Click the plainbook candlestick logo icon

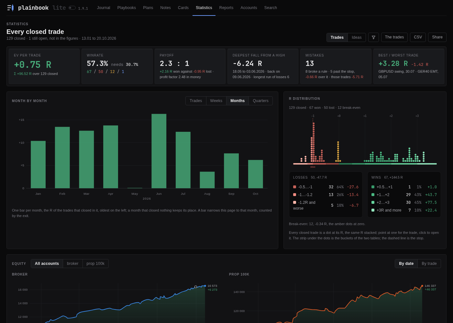pyautogui.click(x=10, y=8)
